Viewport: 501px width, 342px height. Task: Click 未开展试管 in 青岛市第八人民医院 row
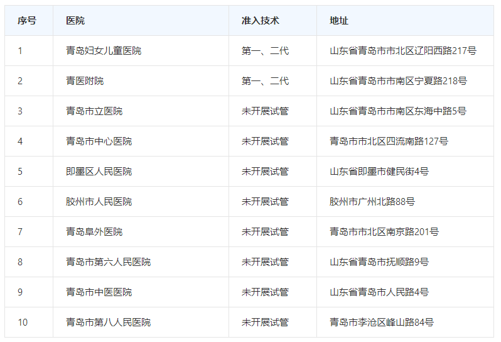(265, 322)
